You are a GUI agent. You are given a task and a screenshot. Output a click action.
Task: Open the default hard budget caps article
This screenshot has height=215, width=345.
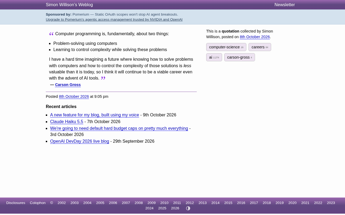point(119,128)
